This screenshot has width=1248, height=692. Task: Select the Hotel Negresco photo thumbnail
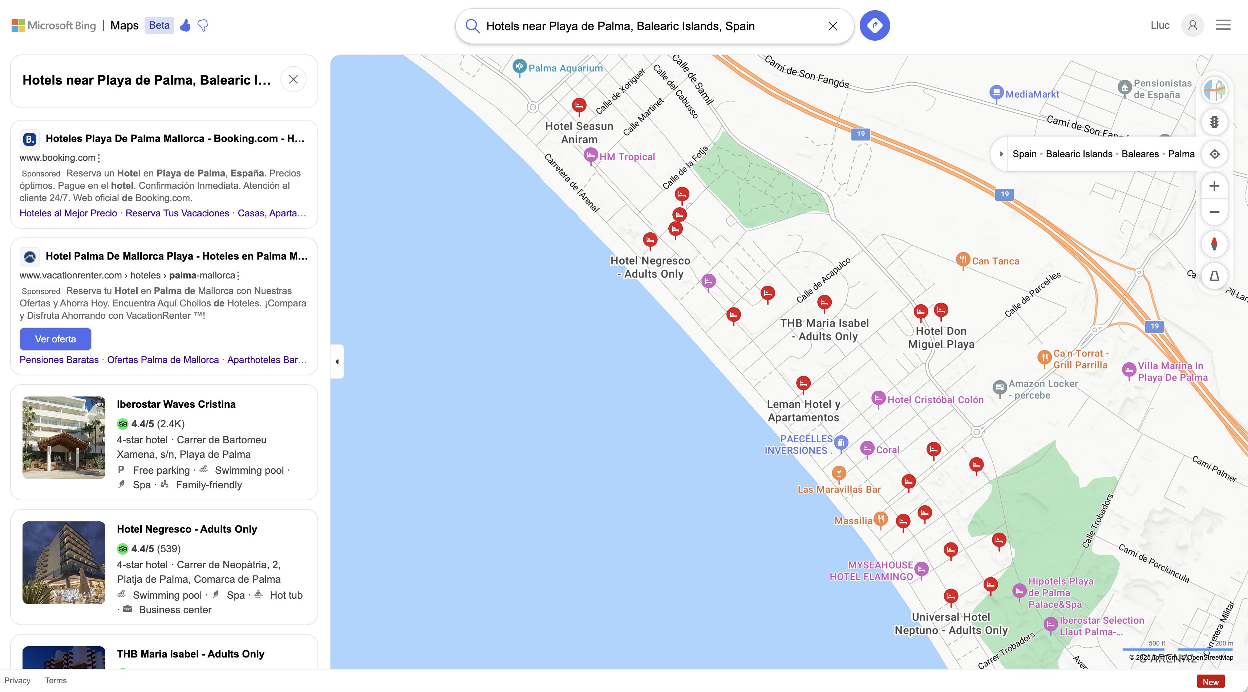[64, 563]
